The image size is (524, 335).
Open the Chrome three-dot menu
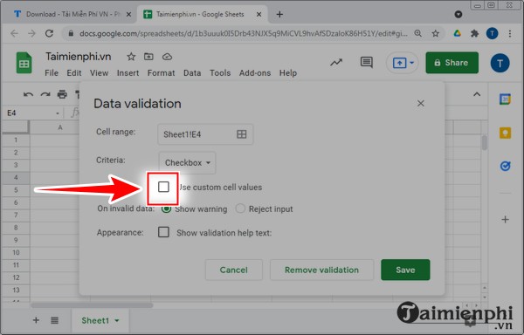point(510,33)
